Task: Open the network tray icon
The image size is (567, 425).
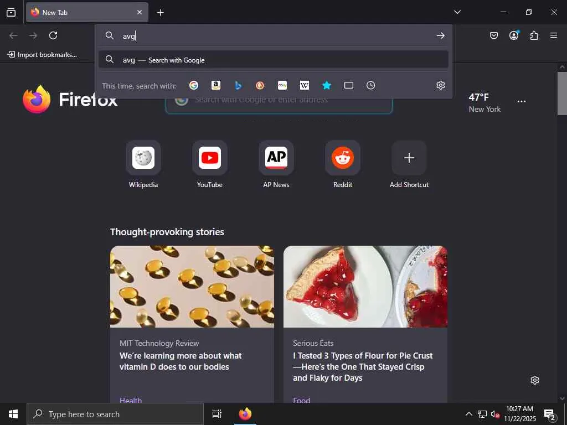Action: click(482, 414)
